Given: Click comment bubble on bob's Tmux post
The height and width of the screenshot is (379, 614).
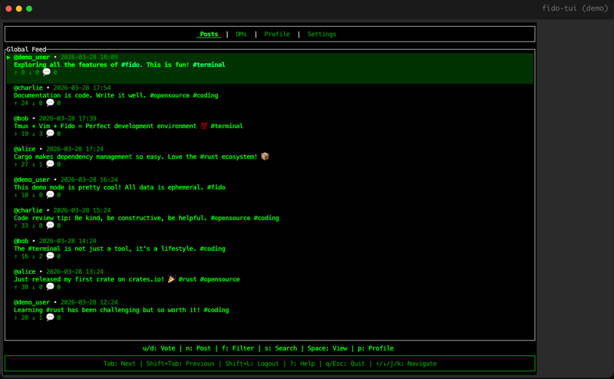Looking at the screenshot, I should click(x=50, y=133).
